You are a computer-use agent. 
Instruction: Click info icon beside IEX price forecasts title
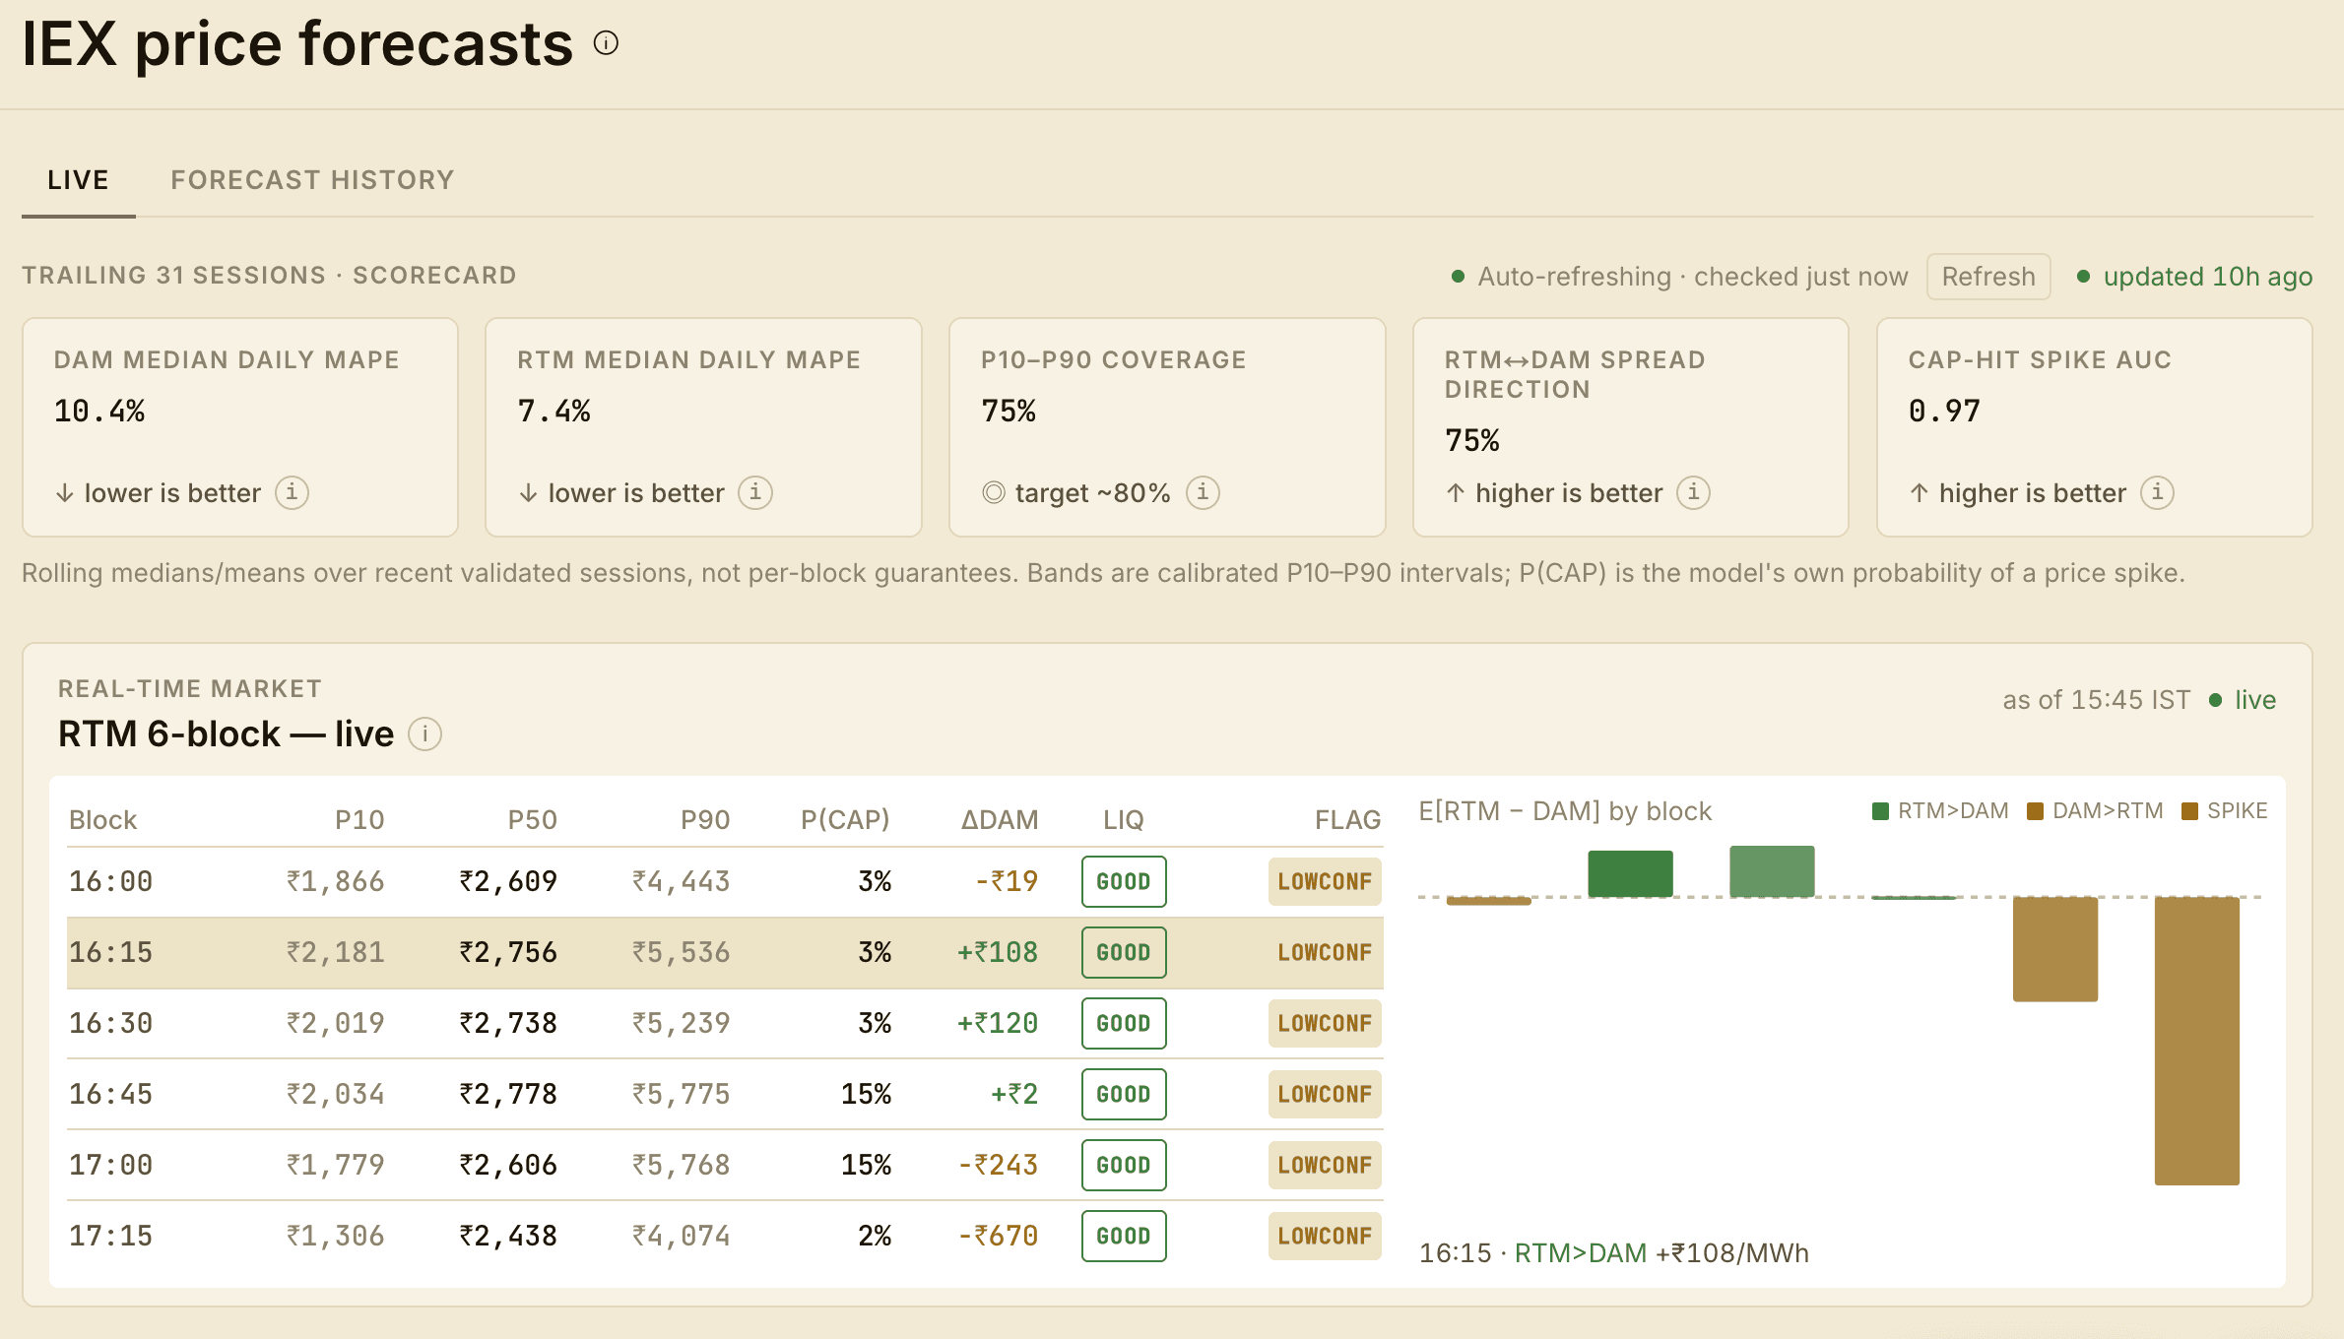pyautogui.click(x=606, y=43)
